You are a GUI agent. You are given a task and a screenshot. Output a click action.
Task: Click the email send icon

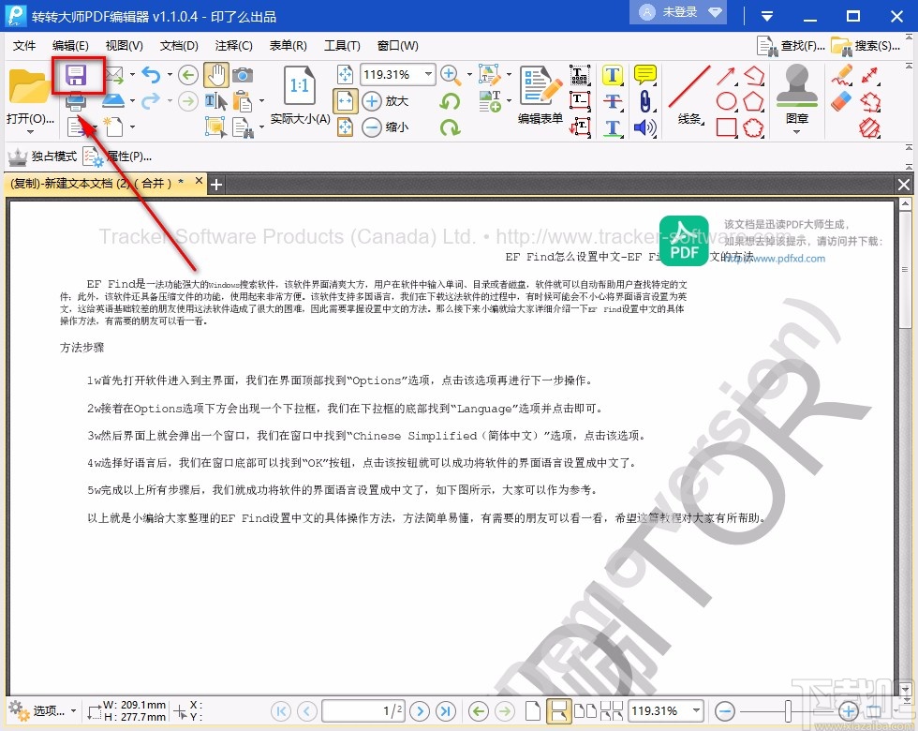(114, 75)
